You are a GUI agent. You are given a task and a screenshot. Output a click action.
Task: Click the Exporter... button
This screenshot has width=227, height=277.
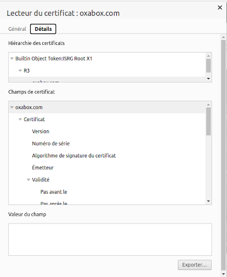coord(195,265)
